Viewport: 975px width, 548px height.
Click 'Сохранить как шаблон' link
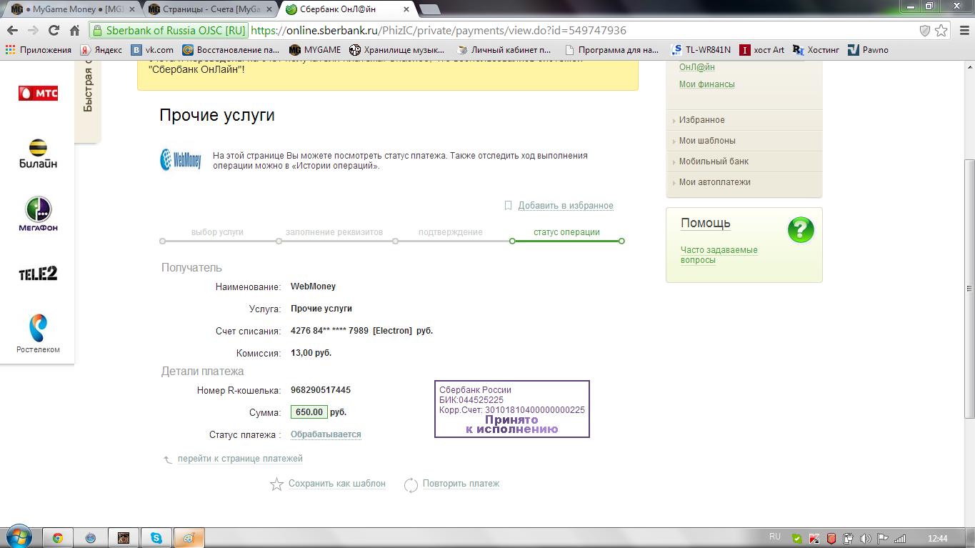click(337, 484)
